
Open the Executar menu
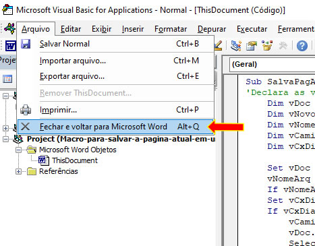click(x=252, y=29)
